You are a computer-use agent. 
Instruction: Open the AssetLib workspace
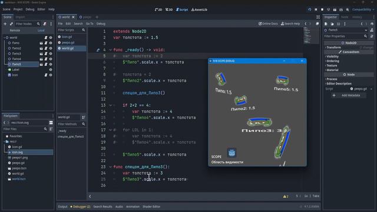coord(199,9)
